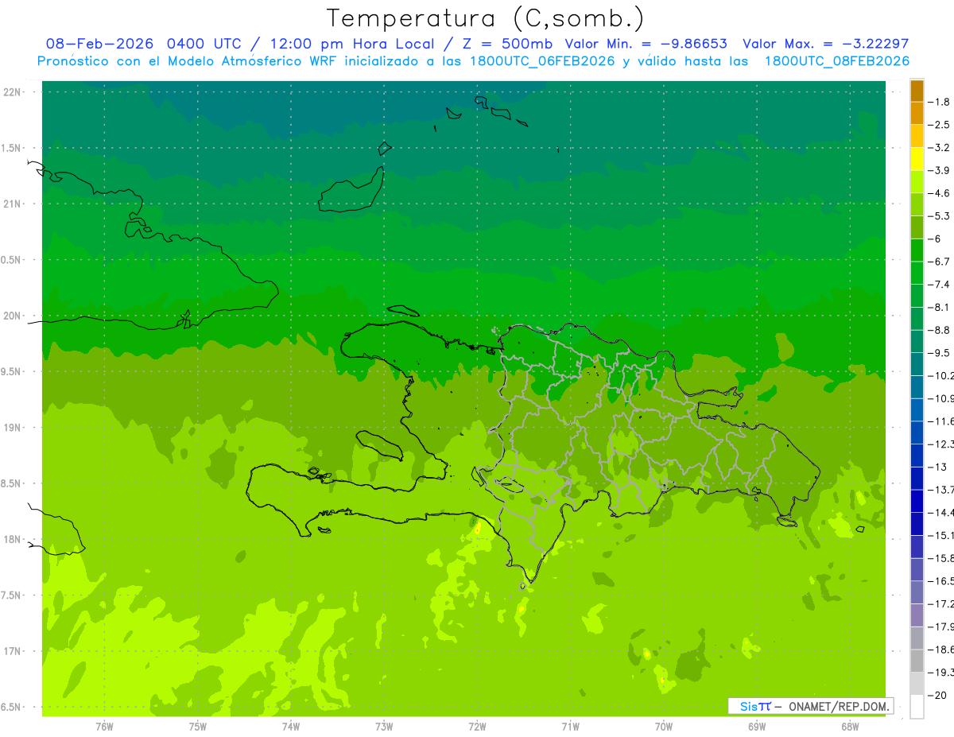This screenshot has width=954, height=737.
Task: Click the purple swatch between -17.2 and -17.9
Action: point(917,615)
